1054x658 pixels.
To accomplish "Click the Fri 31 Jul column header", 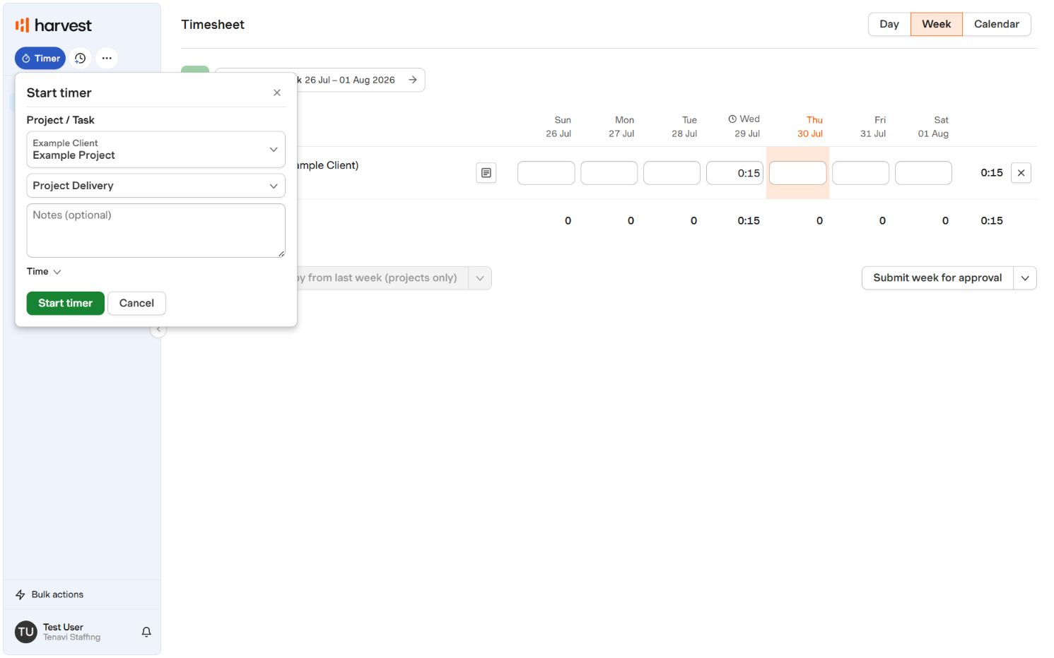I will 873,127.
